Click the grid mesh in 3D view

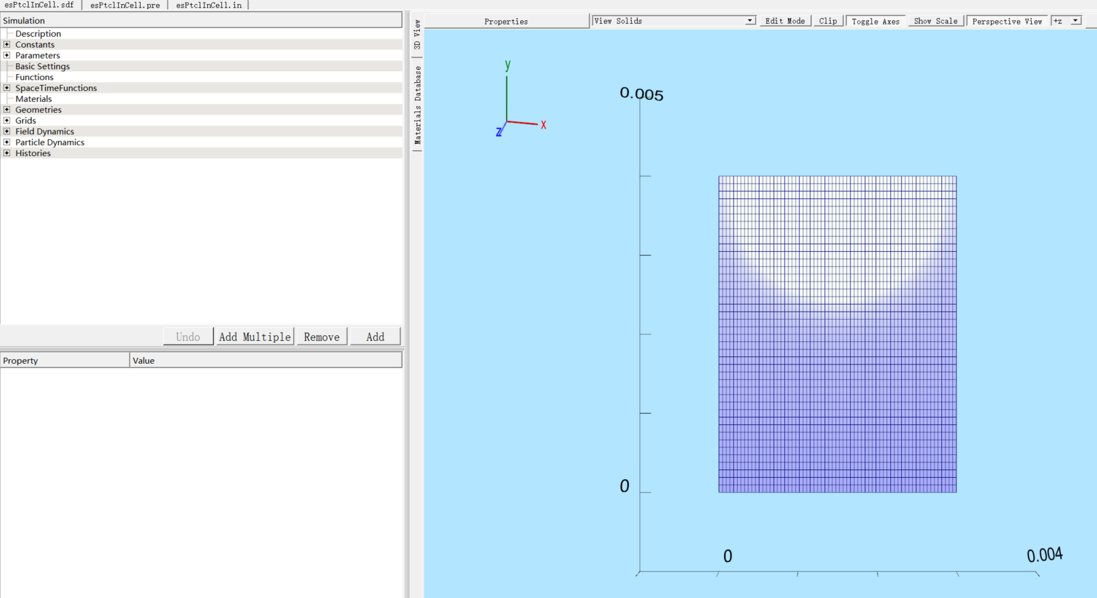point(838,334)
